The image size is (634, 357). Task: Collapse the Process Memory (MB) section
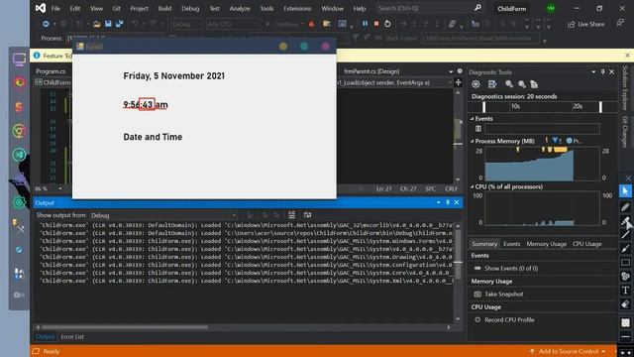pyautogui.click(x=472, y=141)
